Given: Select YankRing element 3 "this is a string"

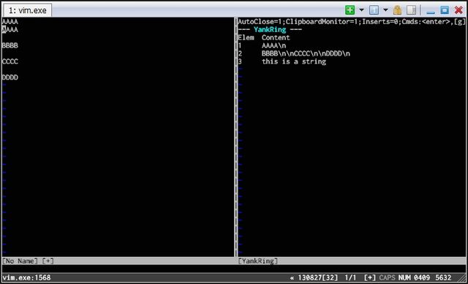Looking at the screenshot, I should pyautogui.click(x=294, y=61).
